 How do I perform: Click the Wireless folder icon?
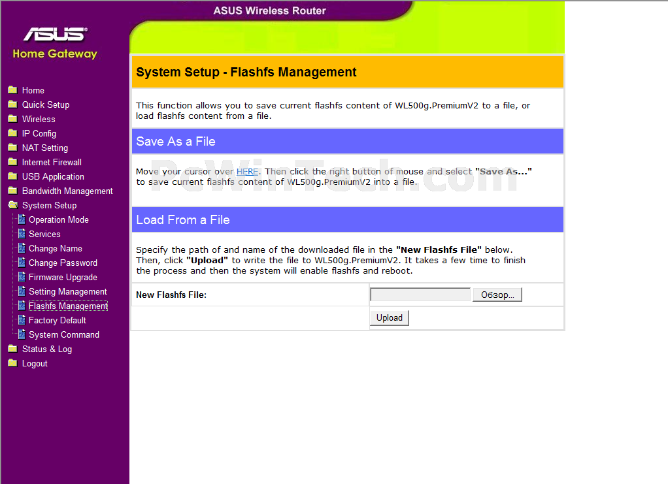click(x=13, y=119)
